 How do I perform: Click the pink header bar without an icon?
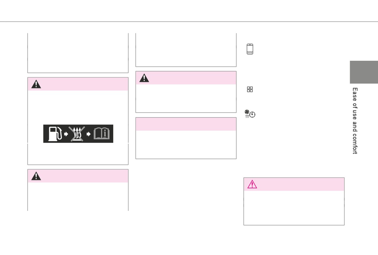[x=186, y=124]
